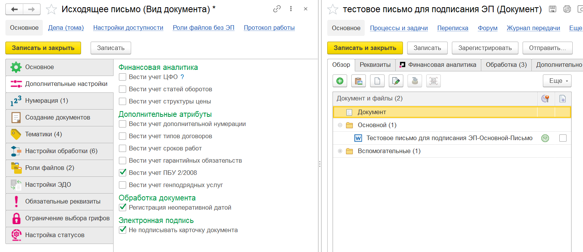Screen dimensions: 583x252
Task: Enable Вести учет генподрядных услуг checkbox
Action: pos(123,185)
